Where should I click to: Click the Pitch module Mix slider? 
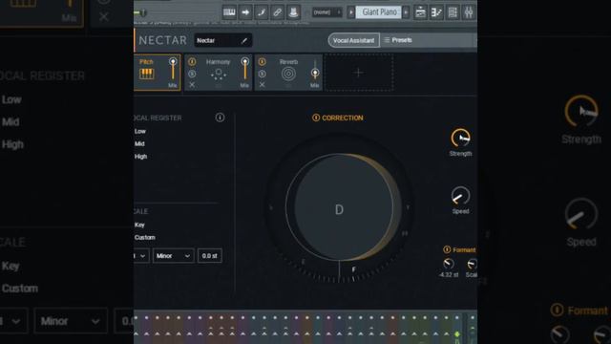pos(173,70)
